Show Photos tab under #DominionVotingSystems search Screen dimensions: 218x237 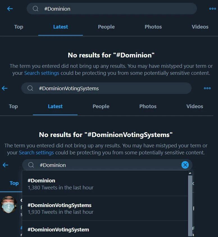[x=148, y=106]
